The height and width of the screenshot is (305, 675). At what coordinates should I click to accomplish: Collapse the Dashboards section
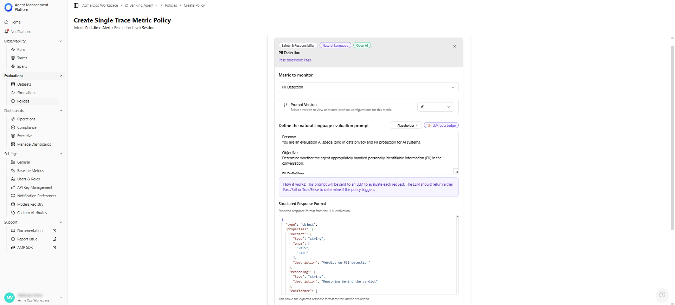tap(61, 111)
